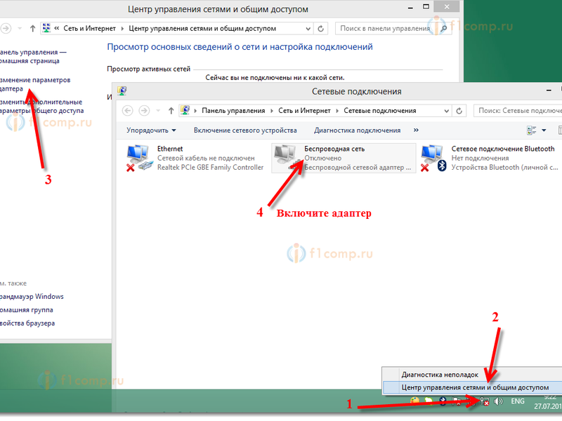Viewport: 562px width, 421px height.
Task: Click the address bar icon in Центр управления сетями
Action: click(46, 28)
